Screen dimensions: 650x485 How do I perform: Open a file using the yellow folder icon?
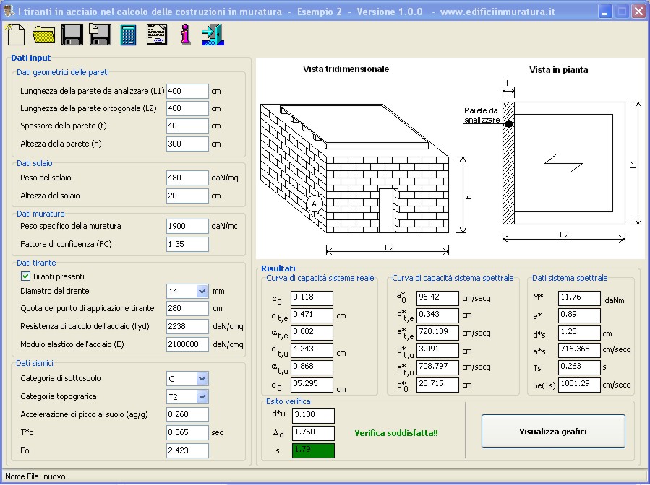pyautogui.click(x=44, y=35)
